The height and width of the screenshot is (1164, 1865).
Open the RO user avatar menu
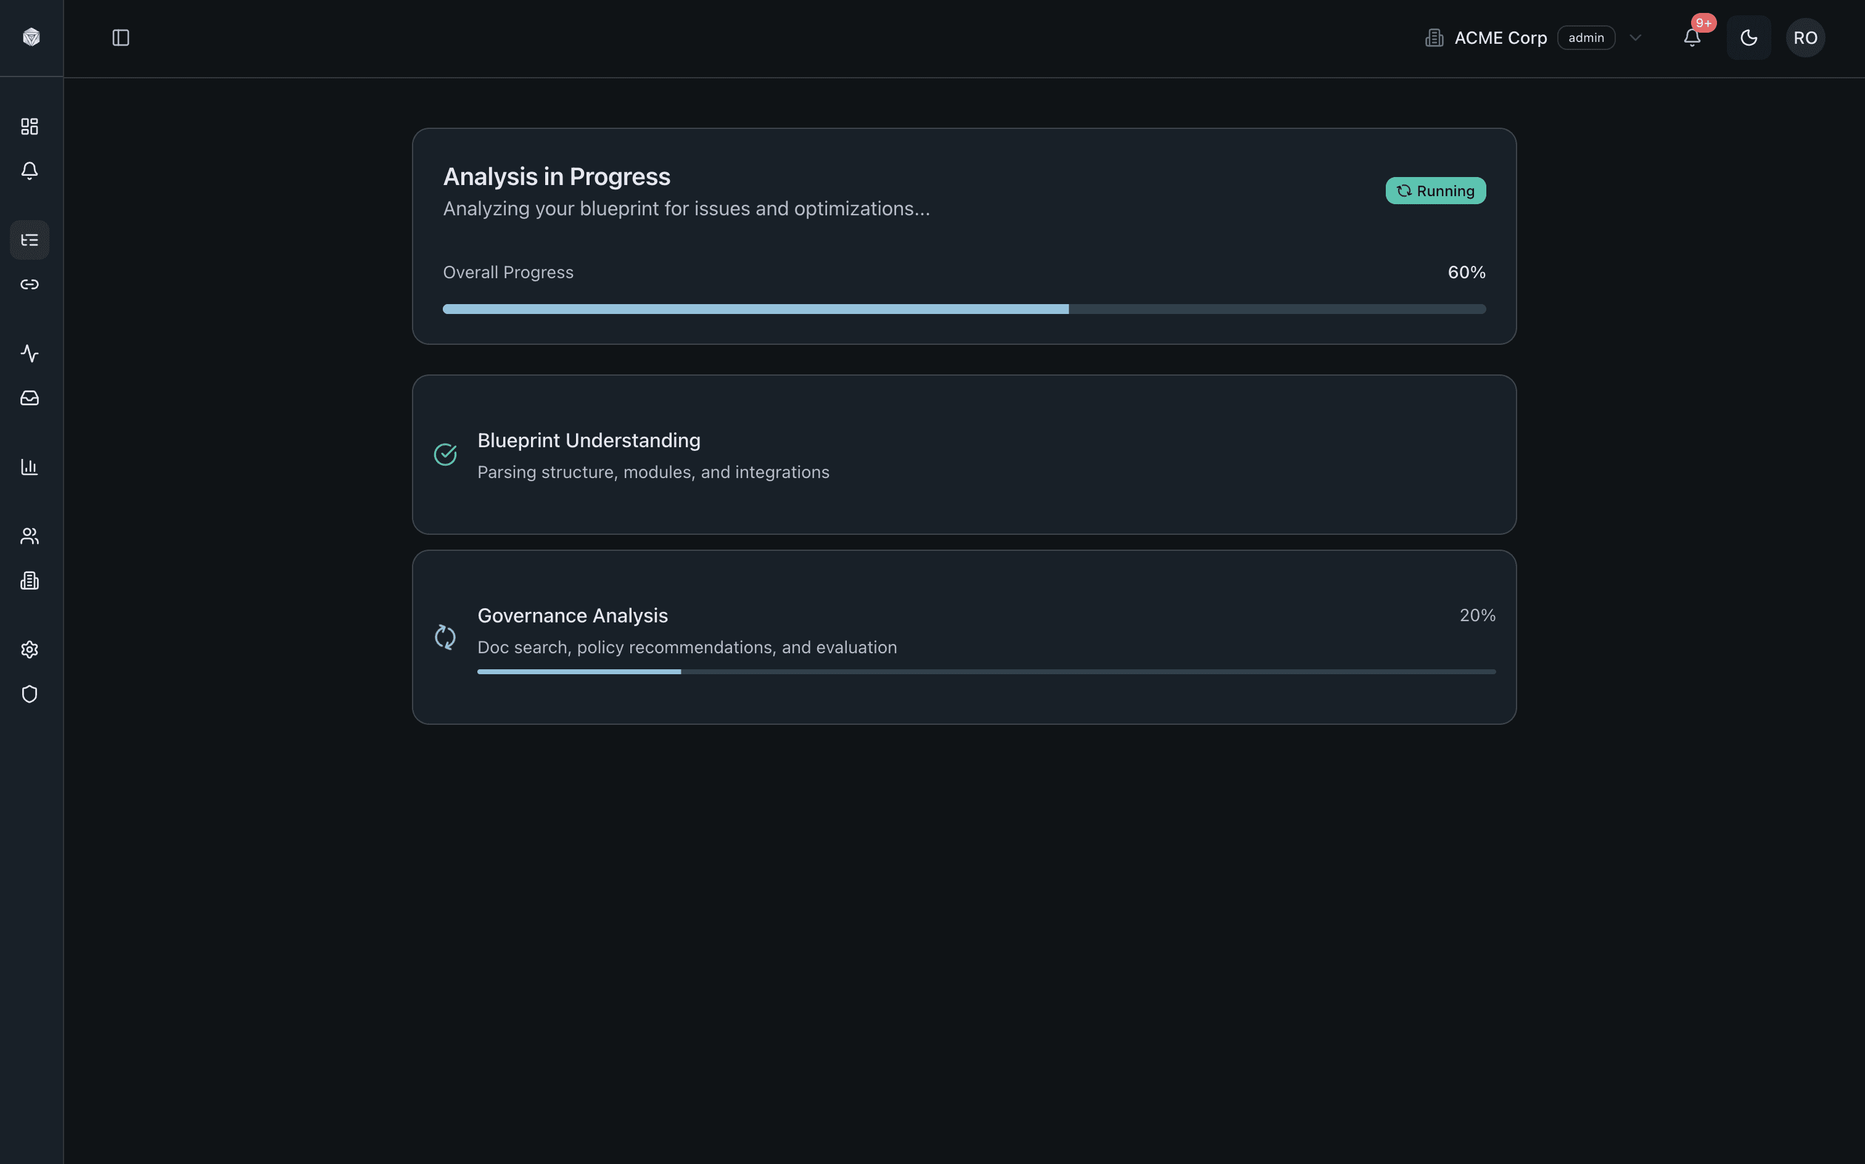[1805, 37]
